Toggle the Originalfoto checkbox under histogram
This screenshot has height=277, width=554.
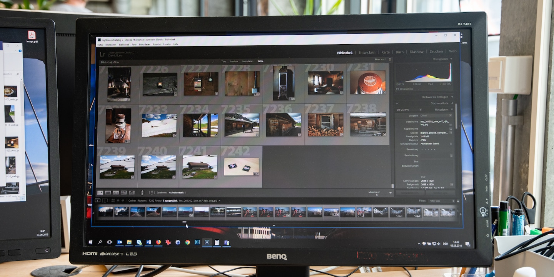[397, 89]
